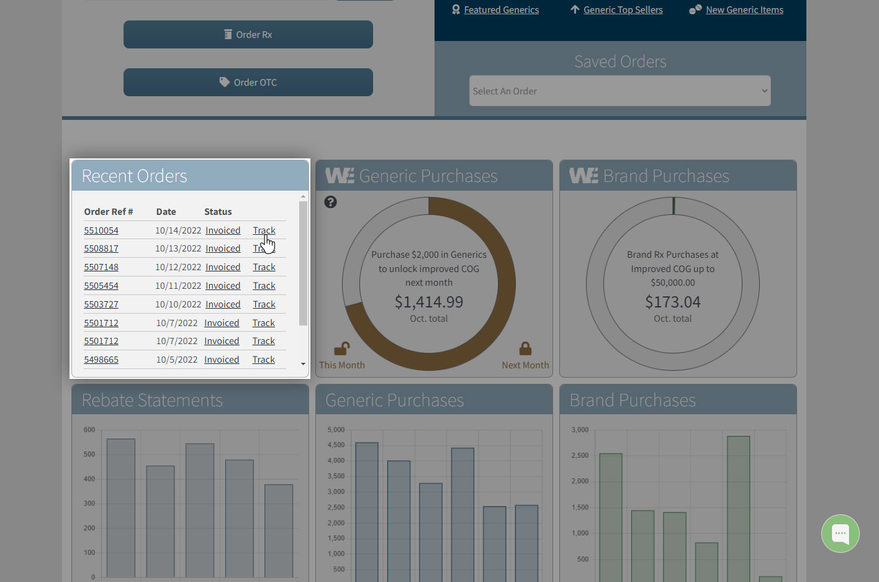Screen dimensions: 879x582
Task: Open the Featured Generics link
Action: (502, 10)
